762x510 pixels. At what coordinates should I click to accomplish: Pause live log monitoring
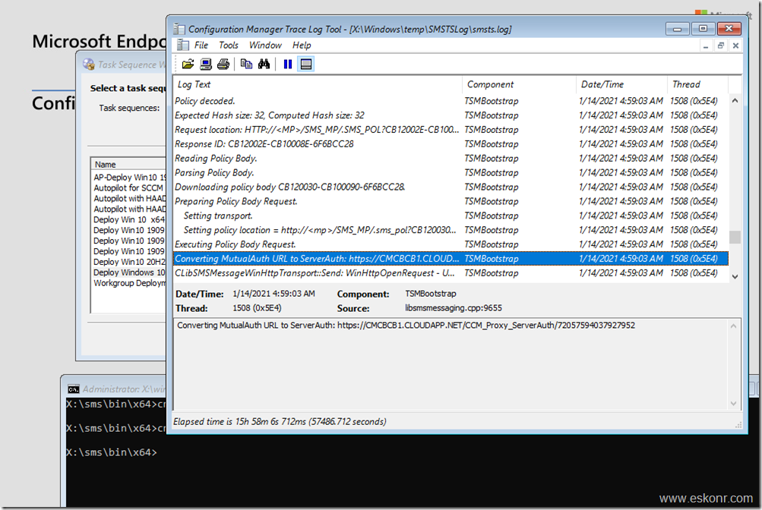(287, 64)
